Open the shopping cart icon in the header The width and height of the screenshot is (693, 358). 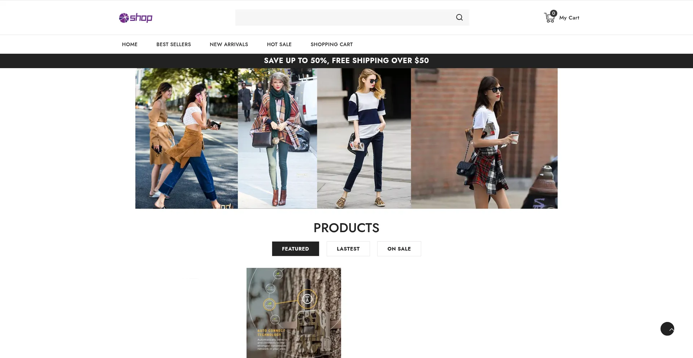pyautogui.click(x=549, y=17)
